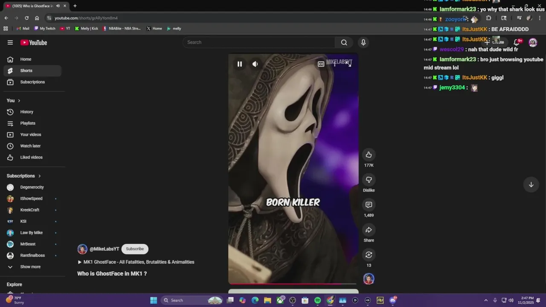Pause the short with the pause button
This screenshot has width=546, height=307.
tap(240, 64)
